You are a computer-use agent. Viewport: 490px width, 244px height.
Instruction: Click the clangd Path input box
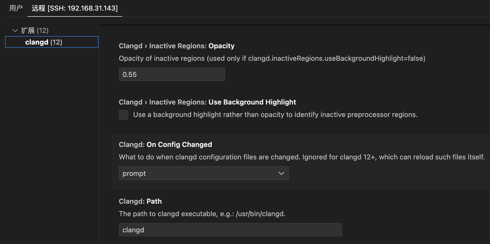[x=230, y=230]
